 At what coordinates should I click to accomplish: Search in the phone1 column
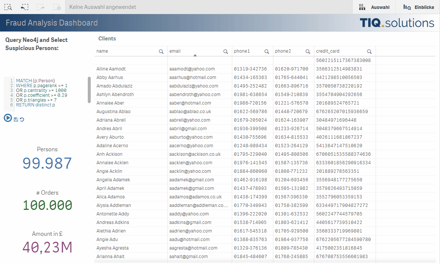pos(267,52)
